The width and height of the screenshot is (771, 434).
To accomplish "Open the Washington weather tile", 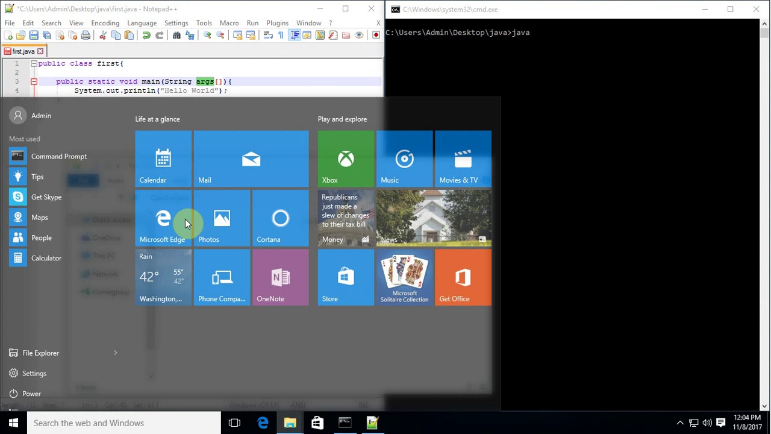I will (163, 277).
